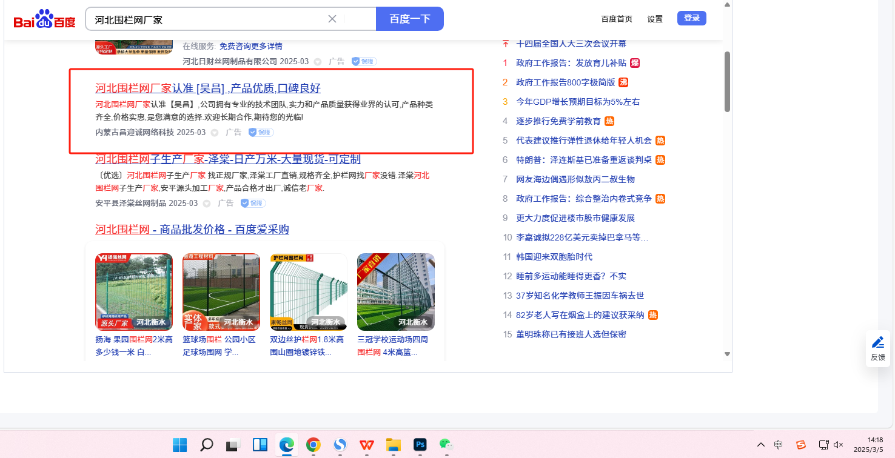The image size is (895, 458).
Task: Toggle the muted speaker icon in system tray
Action: point(839,445)
